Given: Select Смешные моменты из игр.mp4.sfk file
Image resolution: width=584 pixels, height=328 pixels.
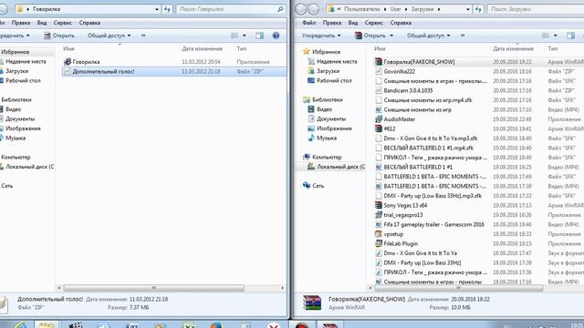Looking at the screenshot, I should (x=428, y=100).
